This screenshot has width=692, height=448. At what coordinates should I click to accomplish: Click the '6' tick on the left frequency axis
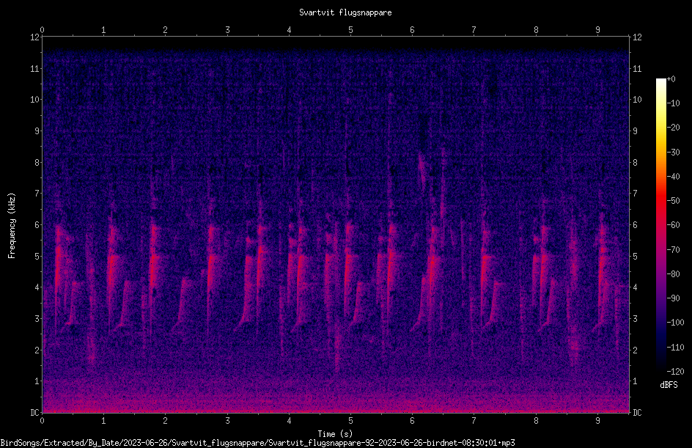tap(37, 224)
